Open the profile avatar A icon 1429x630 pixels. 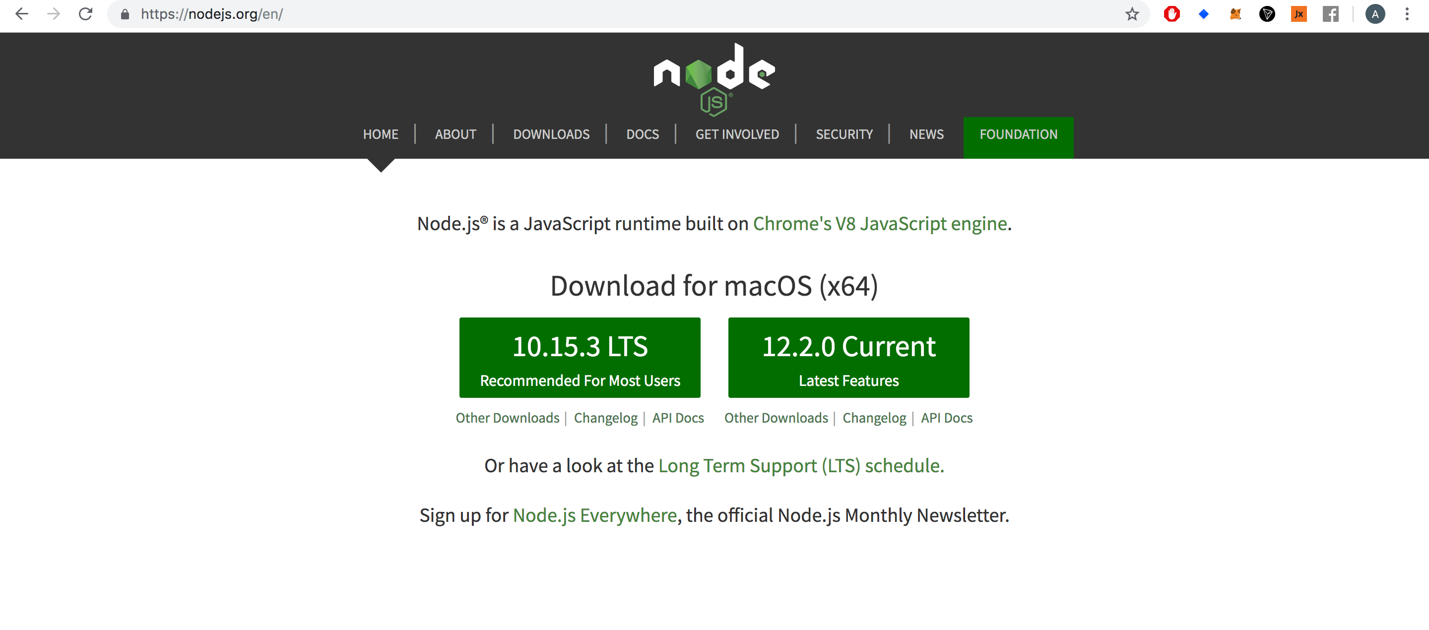pos(1375,14)
